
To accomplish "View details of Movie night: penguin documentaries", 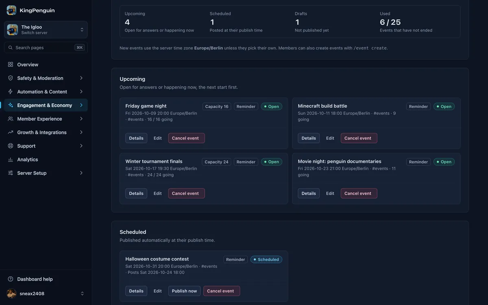I will (309, 194).
